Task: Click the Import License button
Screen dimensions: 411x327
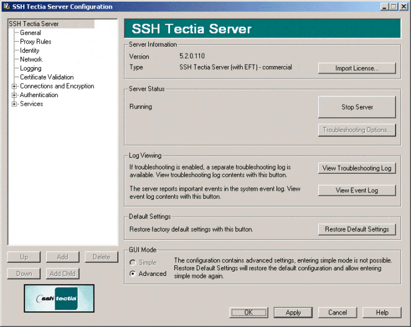Action: [357, 68]
